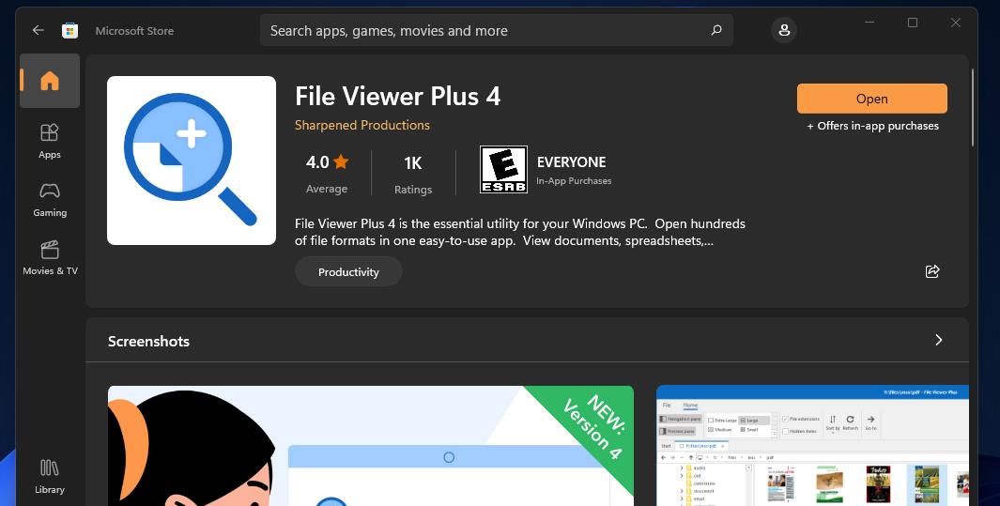Click the ESRB Everyone rating badge
The image size is (1000, 506).
point(503,170)
